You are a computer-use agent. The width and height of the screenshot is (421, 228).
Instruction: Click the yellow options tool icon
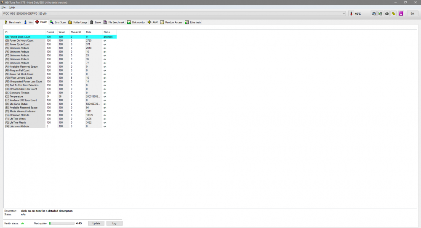click(x=394, y=13)
